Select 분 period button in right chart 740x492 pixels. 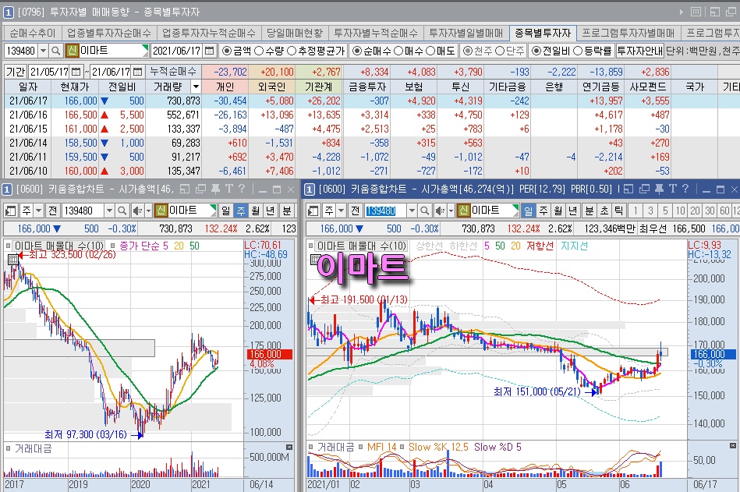[590, 211]
